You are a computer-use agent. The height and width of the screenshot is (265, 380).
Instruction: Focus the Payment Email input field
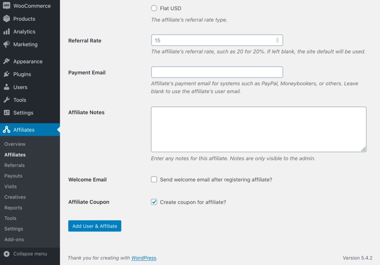217,72
